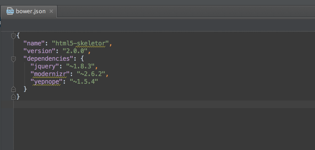Viewport: 315px width, 150px height.
Task: Place cursor in "~1.5.4" value
Action: click(84, 82)
